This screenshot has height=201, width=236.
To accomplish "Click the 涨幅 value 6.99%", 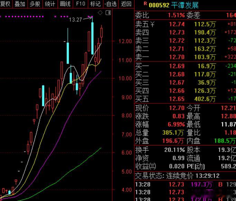I will tap(176, 124).
